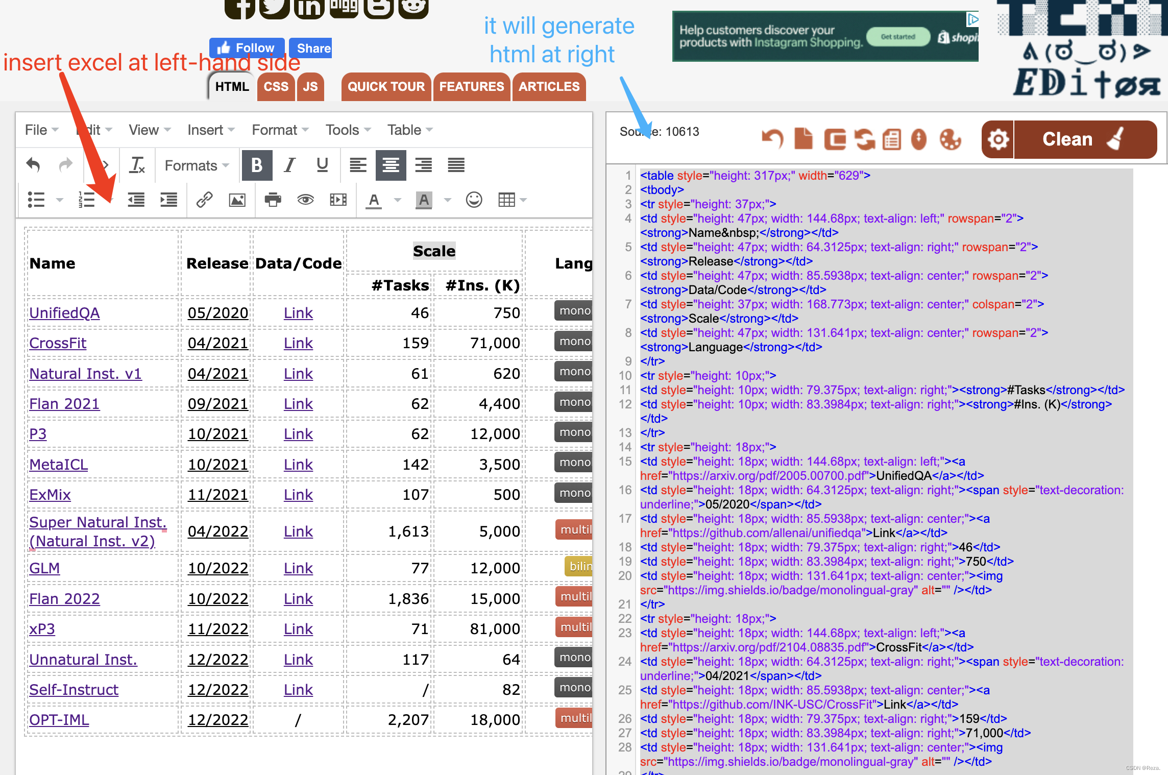Click the swap refresh arrows icon
The image size is (1168, 775).
865,139
